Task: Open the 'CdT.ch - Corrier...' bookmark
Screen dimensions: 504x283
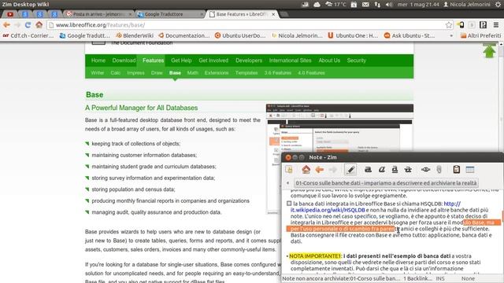Action: (28, 35)
